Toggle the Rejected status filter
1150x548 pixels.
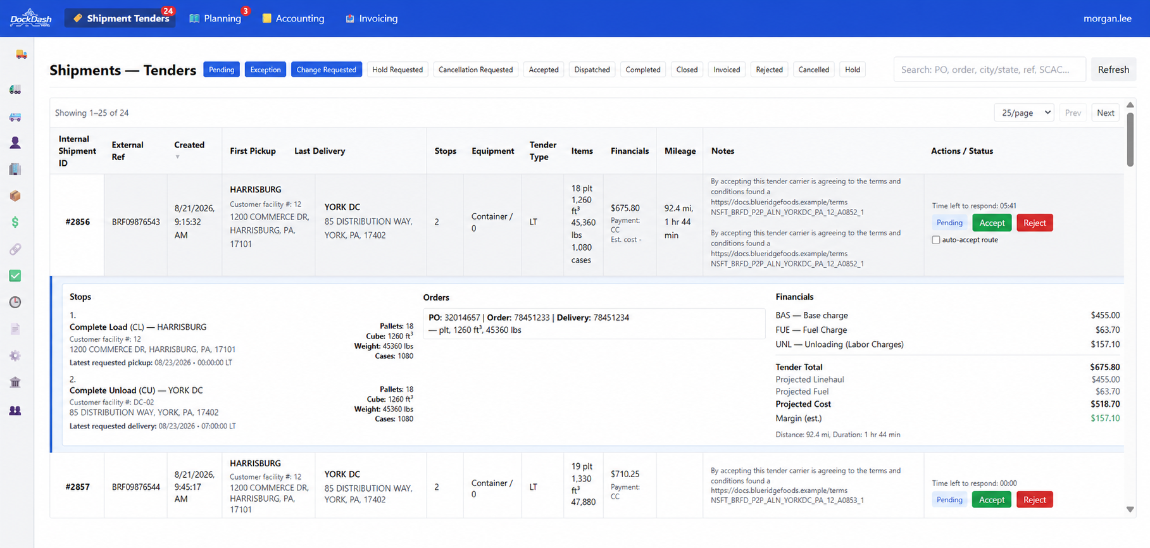coord(770,70)
